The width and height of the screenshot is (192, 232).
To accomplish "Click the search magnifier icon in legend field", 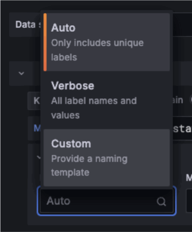I will click(x=161, y=202).
